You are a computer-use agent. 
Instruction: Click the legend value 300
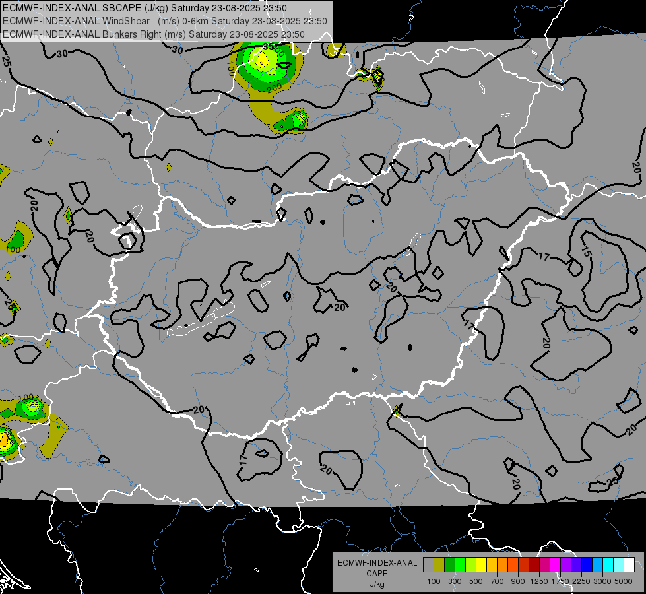[x=455, y=581]
